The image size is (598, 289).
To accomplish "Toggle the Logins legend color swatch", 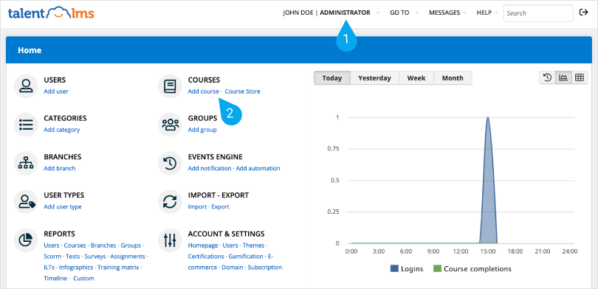I will [x=394, y=269].
